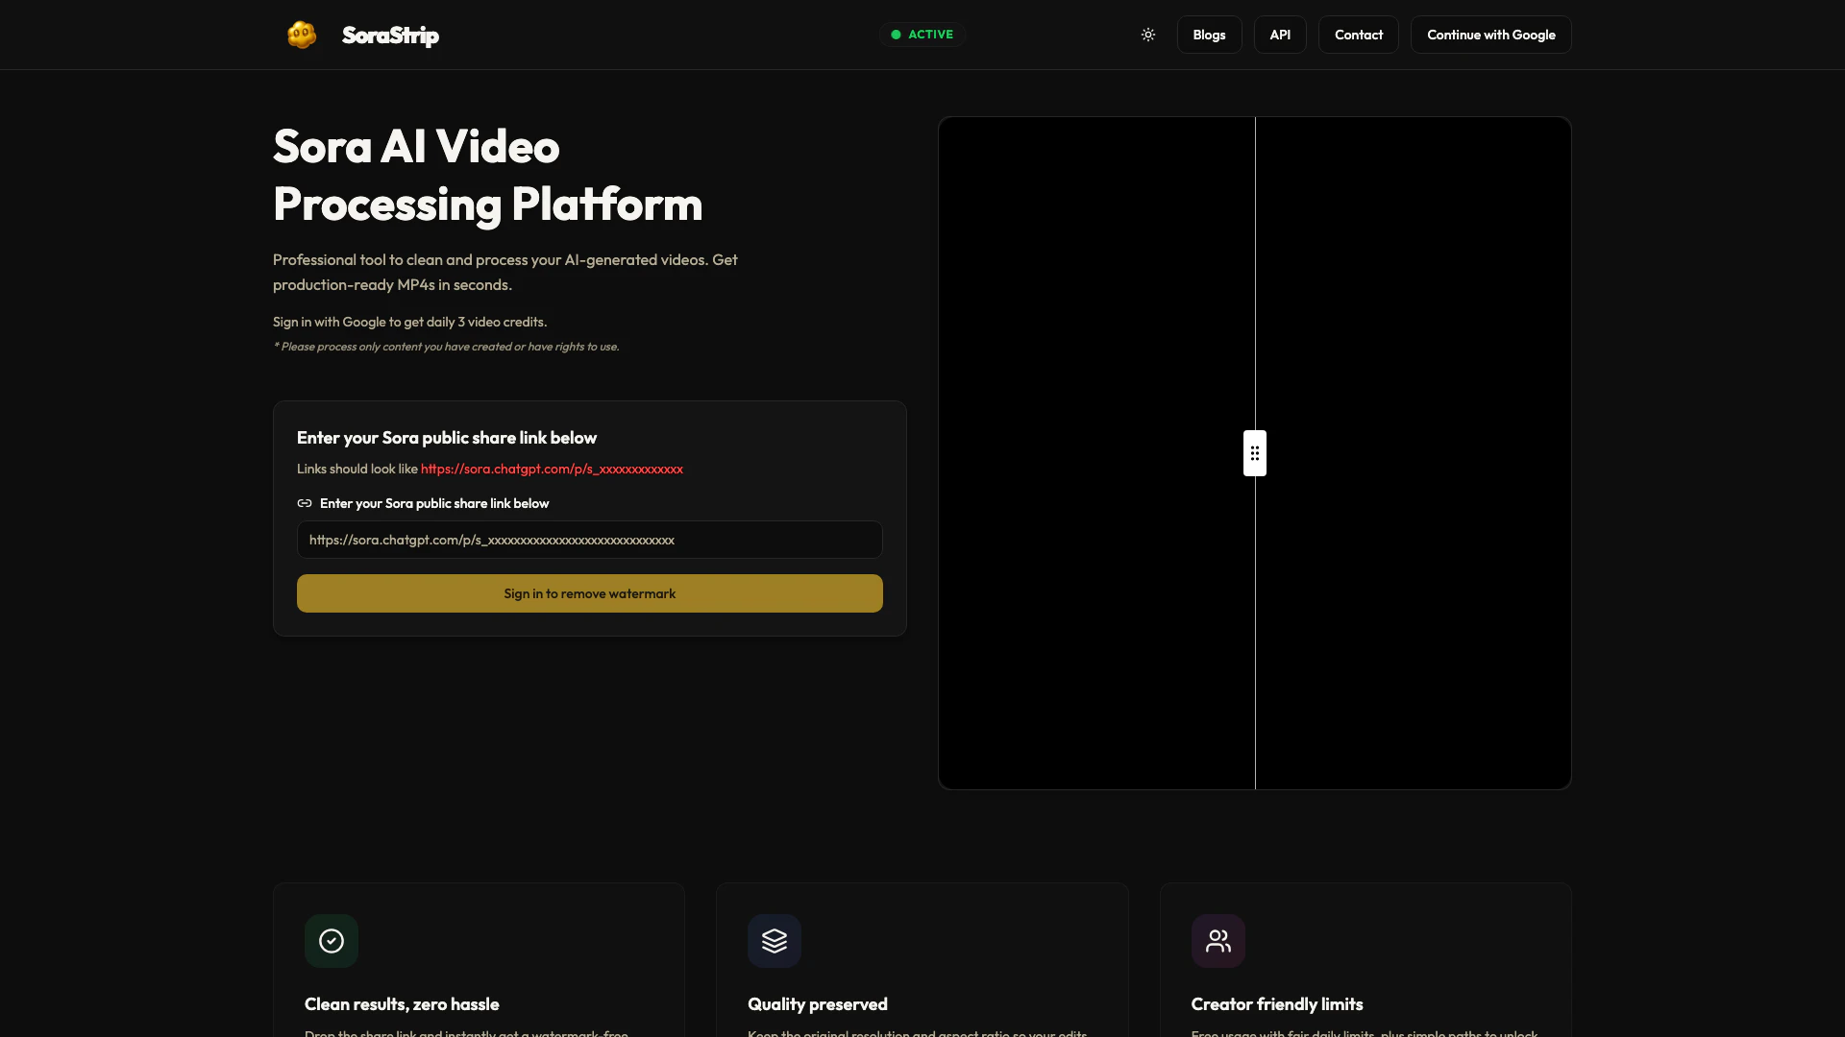Click the Creator friendly limits heading
This screenshot has width=1845, height=1037.
(1276, 1004)
